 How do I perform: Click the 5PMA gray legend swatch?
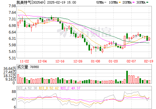(105, 2)
